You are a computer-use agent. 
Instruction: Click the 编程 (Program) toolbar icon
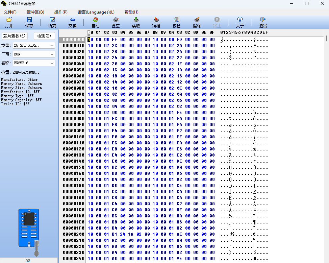click(x=156, y=22)
